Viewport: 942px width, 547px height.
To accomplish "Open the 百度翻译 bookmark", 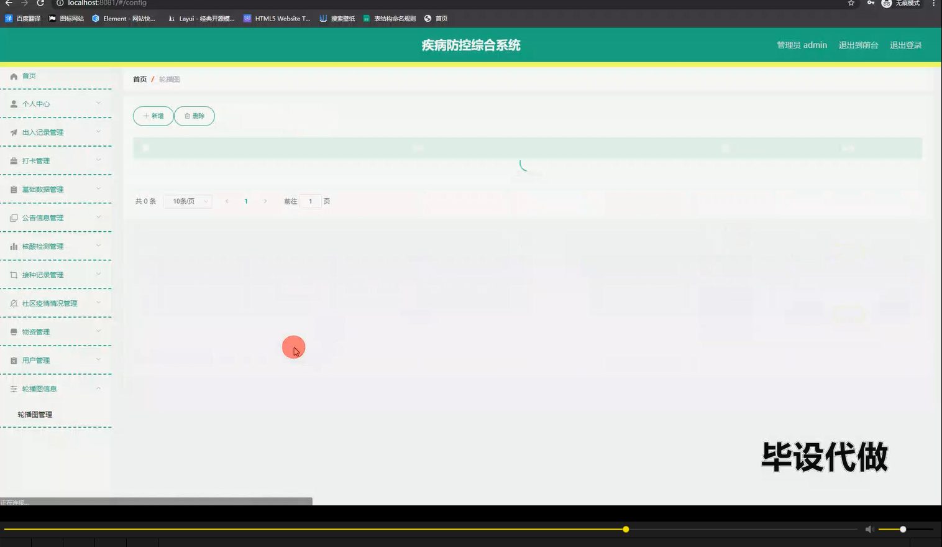I will (x=23, y=19).
